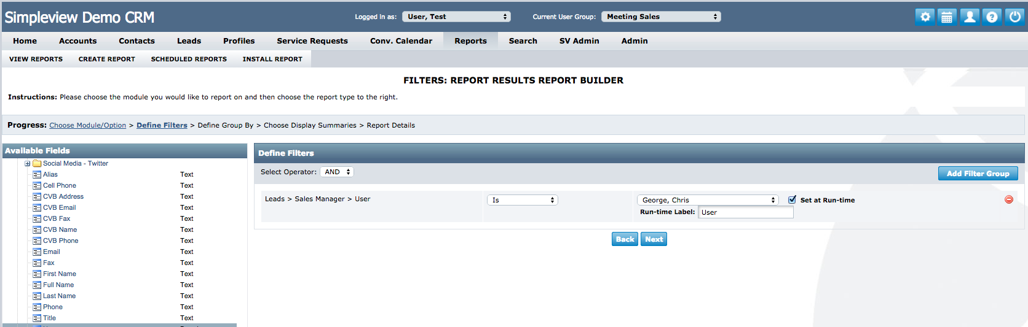Click the Back button

click(x=625, y=239)
